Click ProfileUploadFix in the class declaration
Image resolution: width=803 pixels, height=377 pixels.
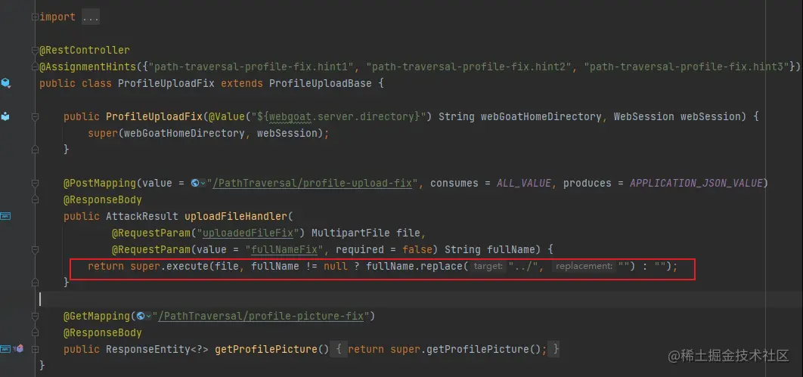pos(166,83)
